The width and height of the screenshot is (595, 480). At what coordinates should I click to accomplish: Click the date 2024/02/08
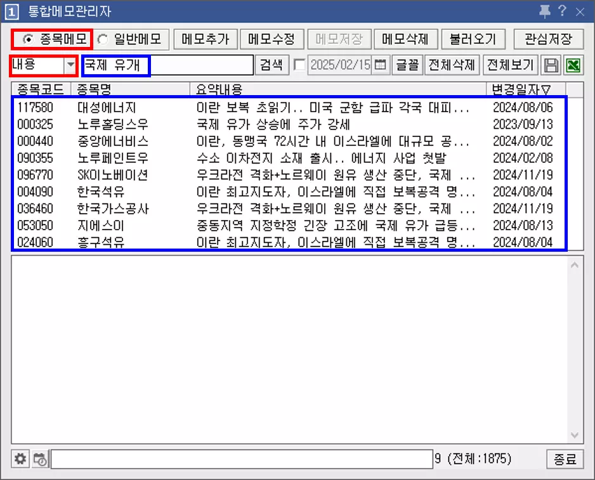pos(523,158)
